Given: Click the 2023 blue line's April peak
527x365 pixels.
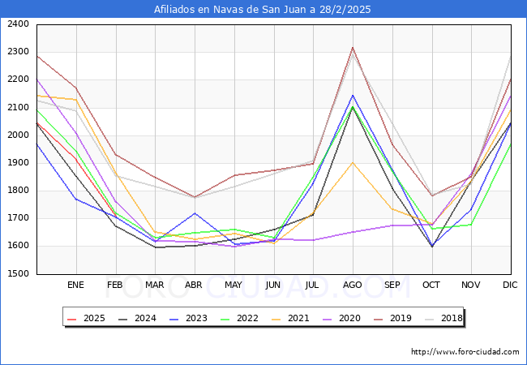Looking at the screenshot, I should tap(195, 213).
